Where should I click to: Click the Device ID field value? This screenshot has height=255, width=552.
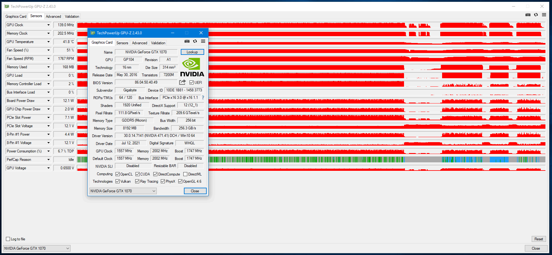coord(184,90)
